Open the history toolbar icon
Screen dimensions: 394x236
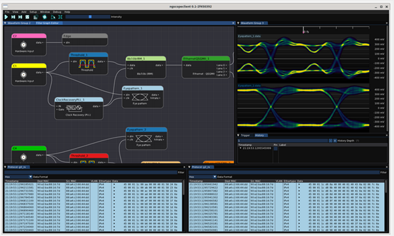pos(35,17)
